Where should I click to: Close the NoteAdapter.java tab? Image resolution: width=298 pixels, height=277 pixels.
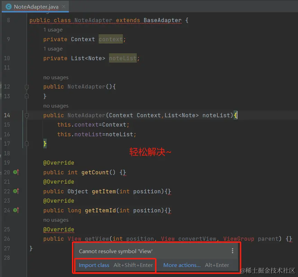coord(64,7)
